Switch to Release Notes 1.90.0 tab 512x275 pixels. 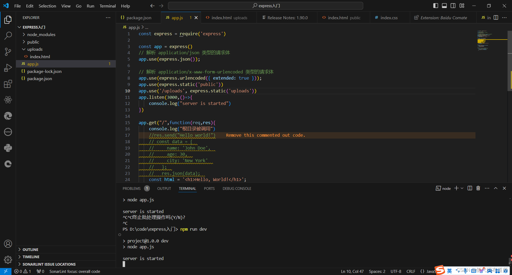[x=287, y=18]
